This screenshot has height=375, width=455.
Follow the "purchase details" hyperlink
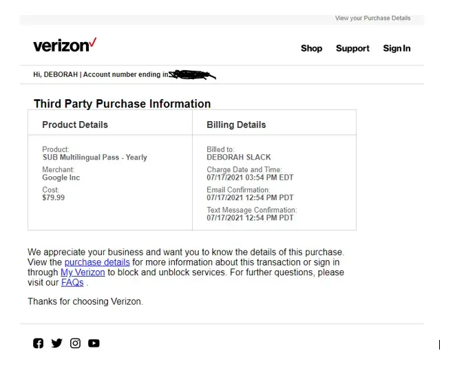[97, 262]
